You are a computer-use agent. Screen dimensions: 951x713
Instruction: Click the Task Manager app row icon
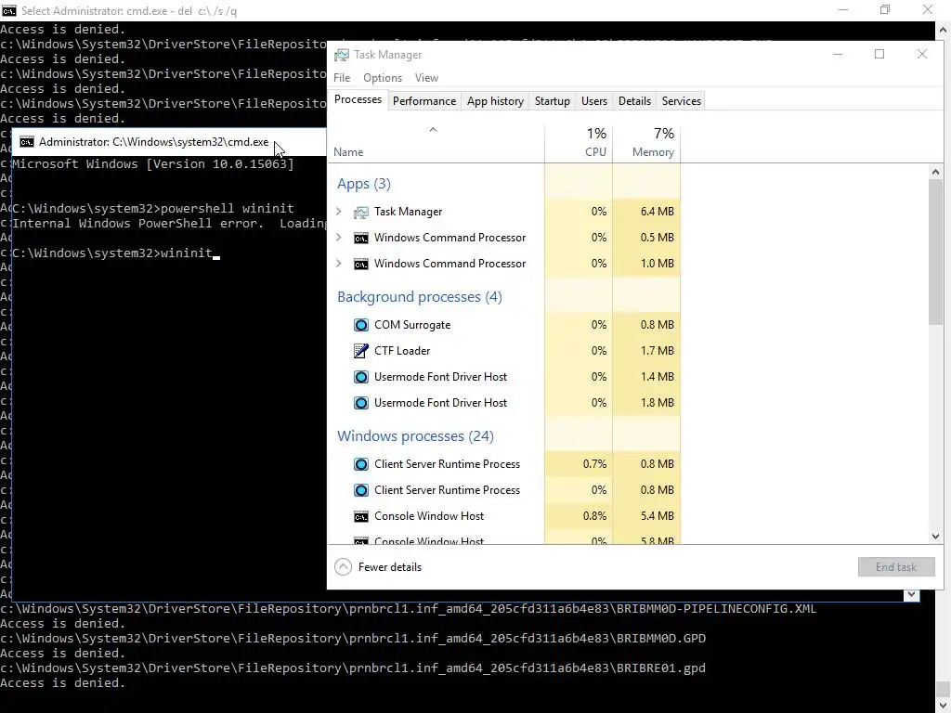pos(361,212)
